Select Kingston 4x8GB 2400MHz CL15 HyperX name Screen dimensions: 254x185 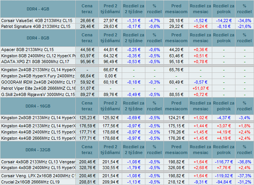pos(38,168)
